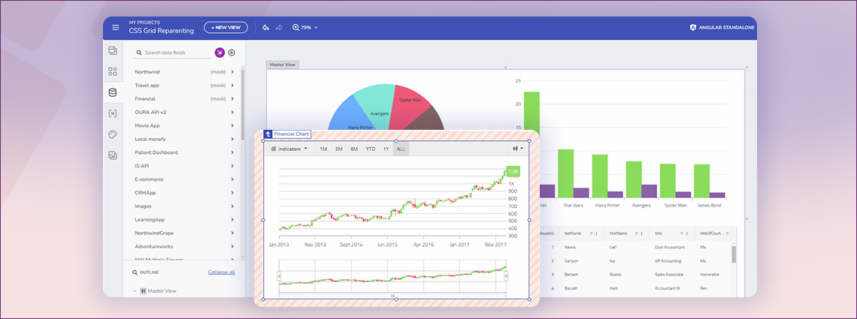
Task: Open the variables {x} icon in sidebar
Action: [113, 113]
